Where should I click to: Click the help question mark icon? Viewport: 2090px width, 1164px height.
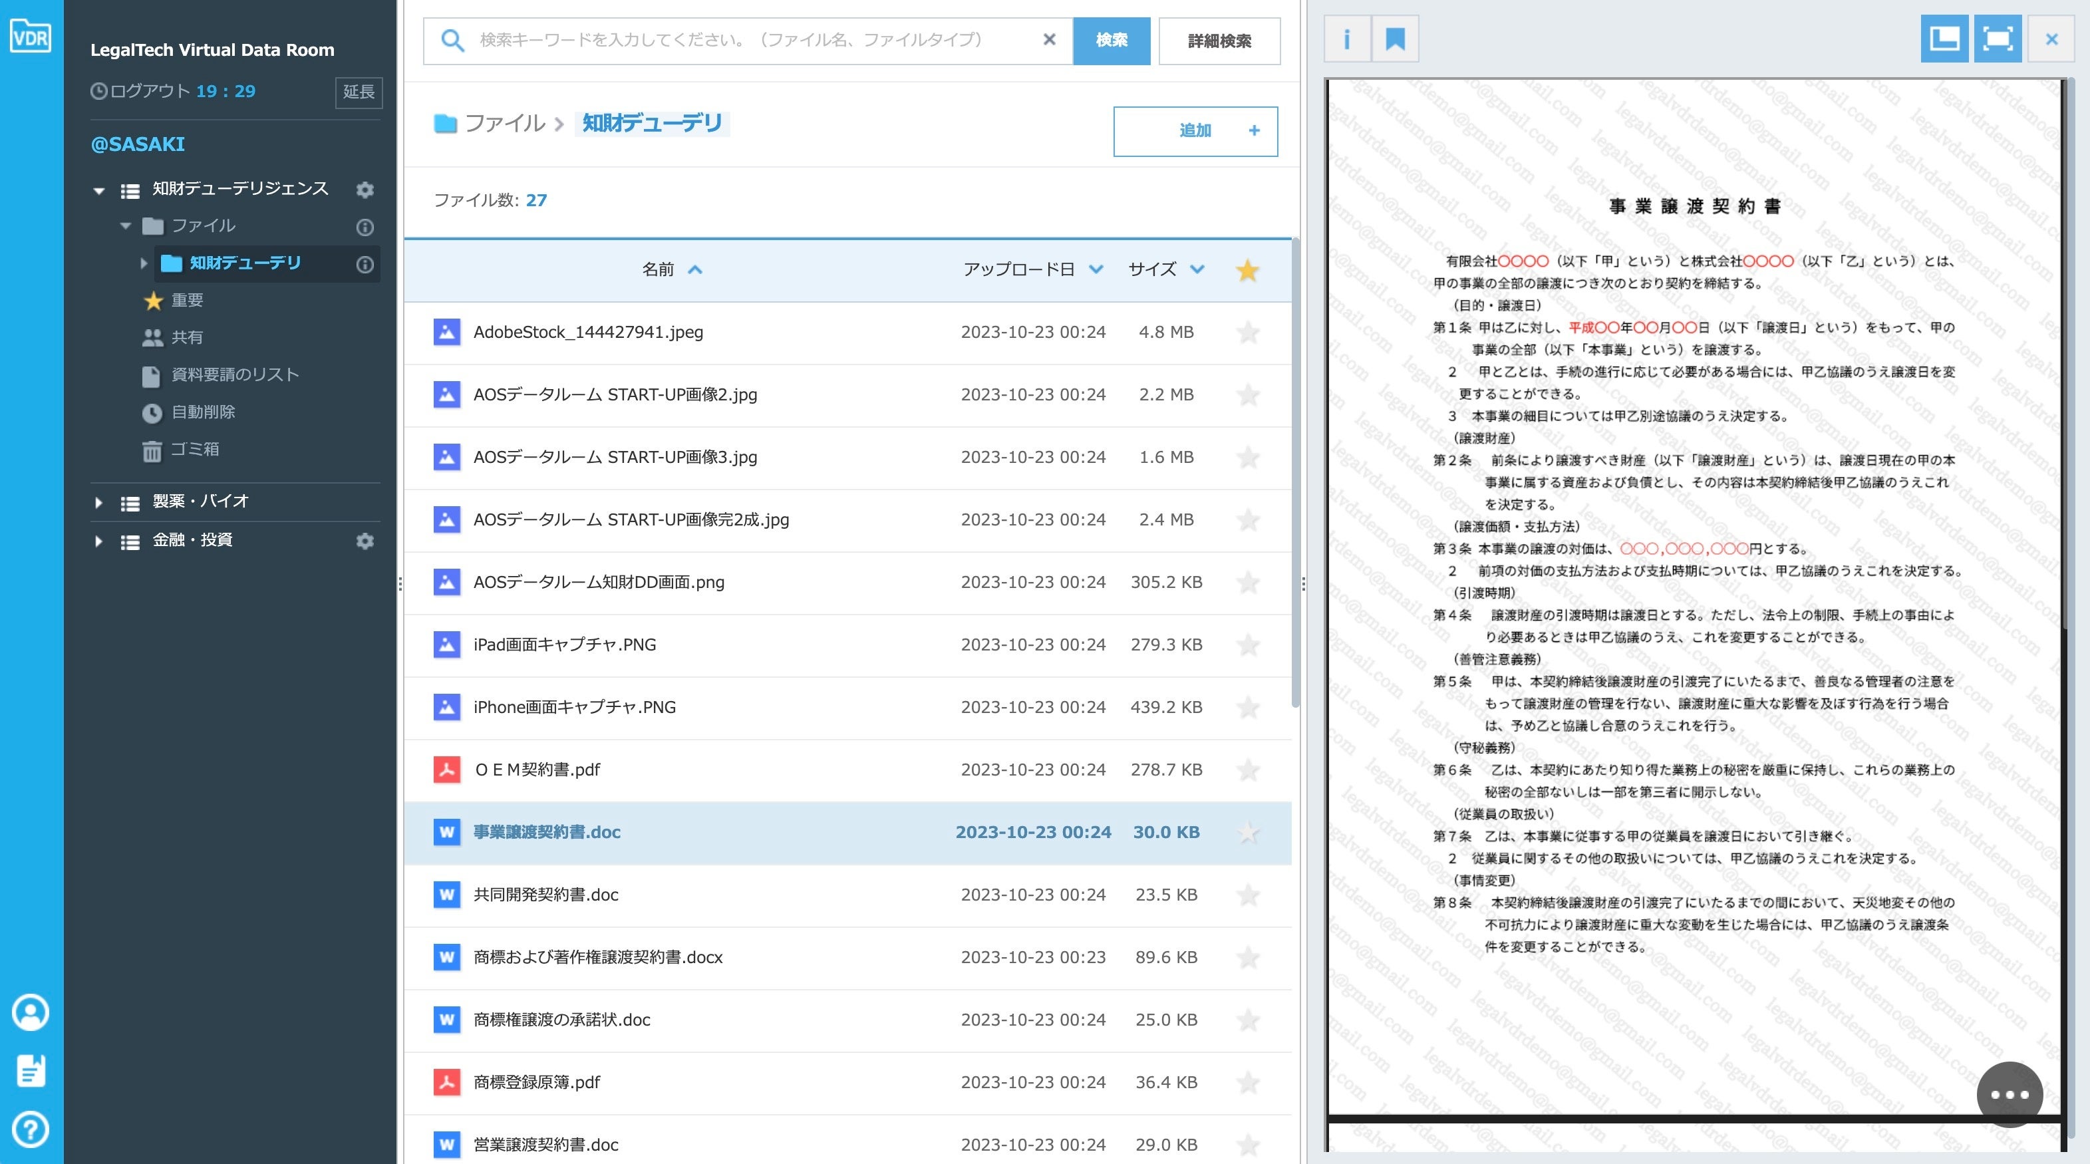[x=31, y=1129]
